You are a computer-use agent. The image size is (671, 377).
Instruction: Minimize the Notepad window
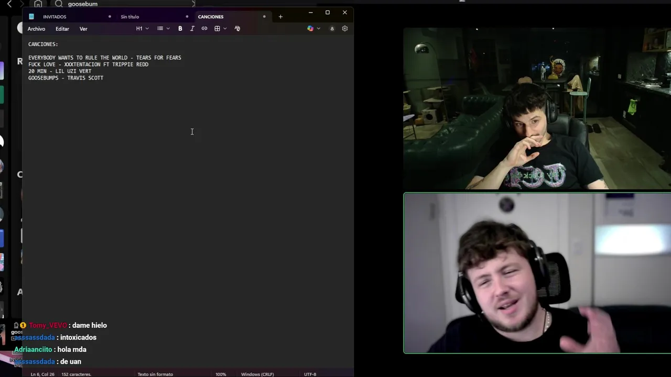(x=310, y=12)
